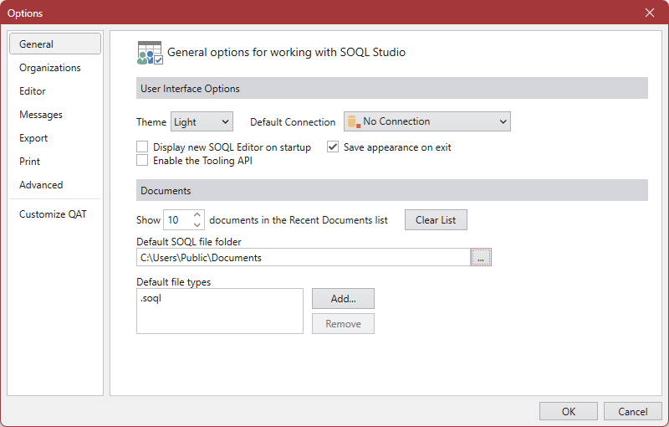Open the Customize QAT page

[55, 214]
